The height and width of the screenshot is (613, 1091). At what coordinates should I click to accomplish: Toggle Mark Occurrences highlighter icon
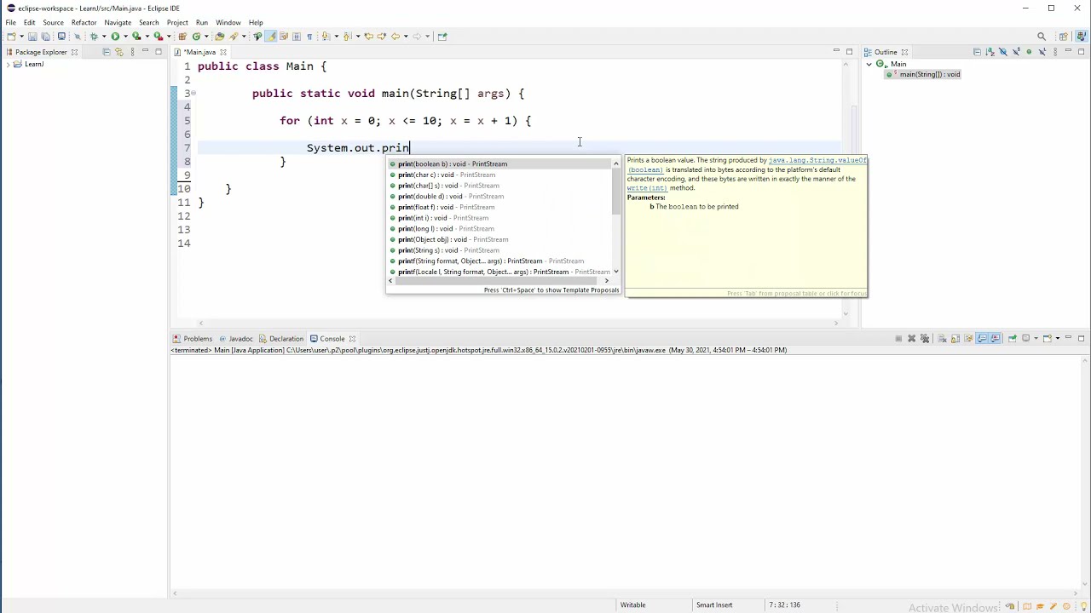[270, 36]
